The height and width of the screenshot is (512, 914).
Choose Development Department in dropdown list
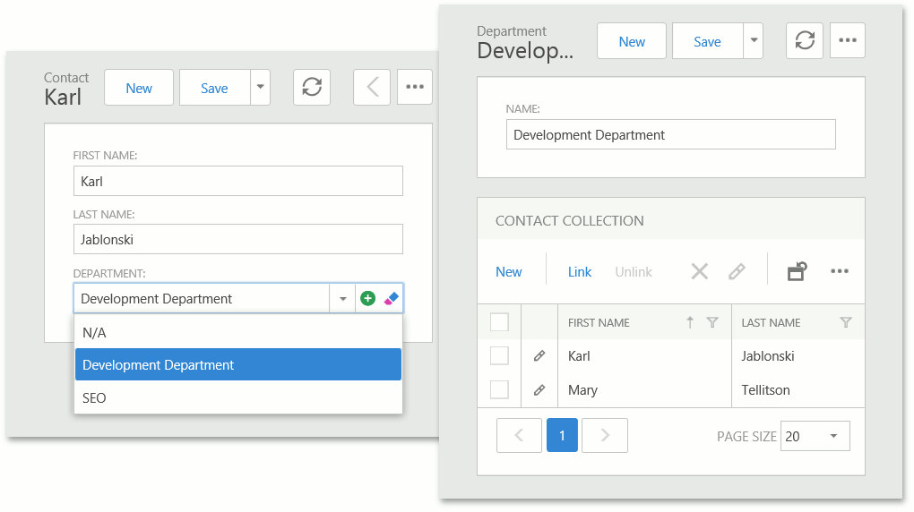click(237, 364)
